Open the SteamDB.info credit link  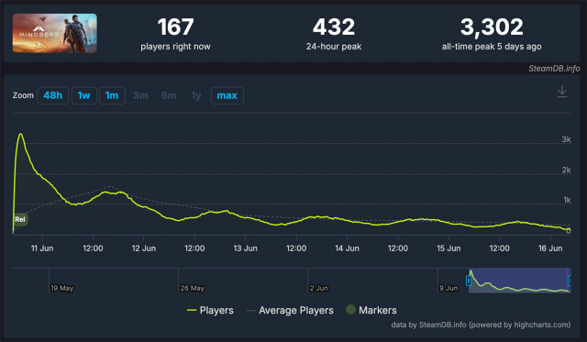(554, 69)
